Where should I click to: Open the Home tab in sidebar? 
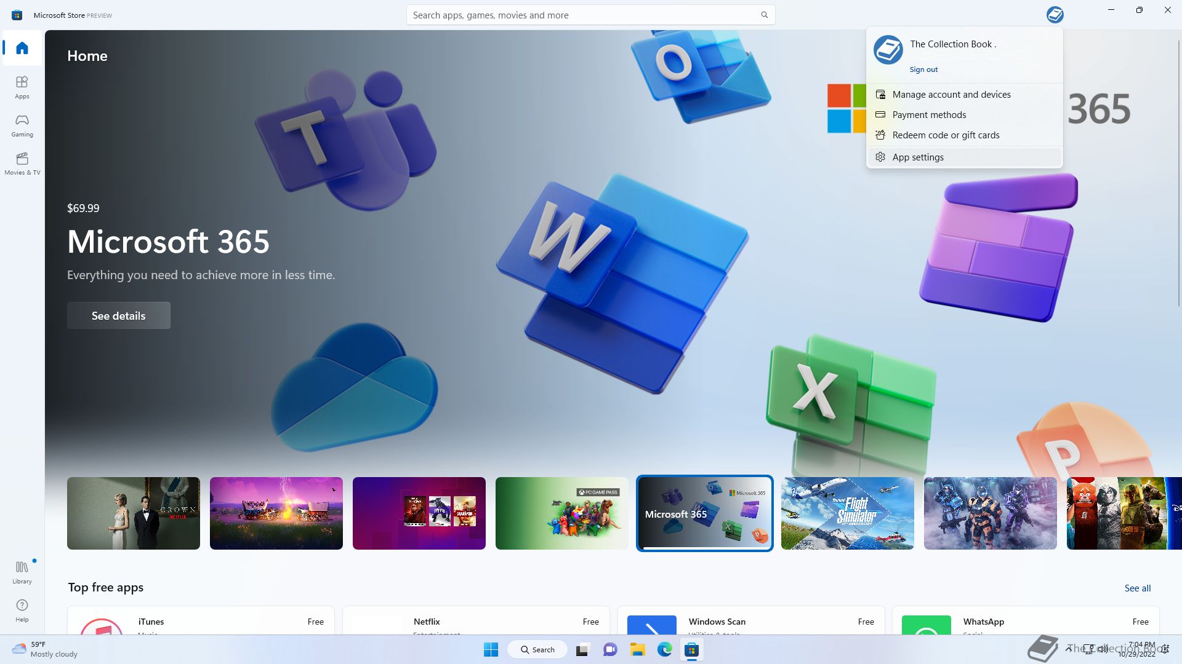22,48
